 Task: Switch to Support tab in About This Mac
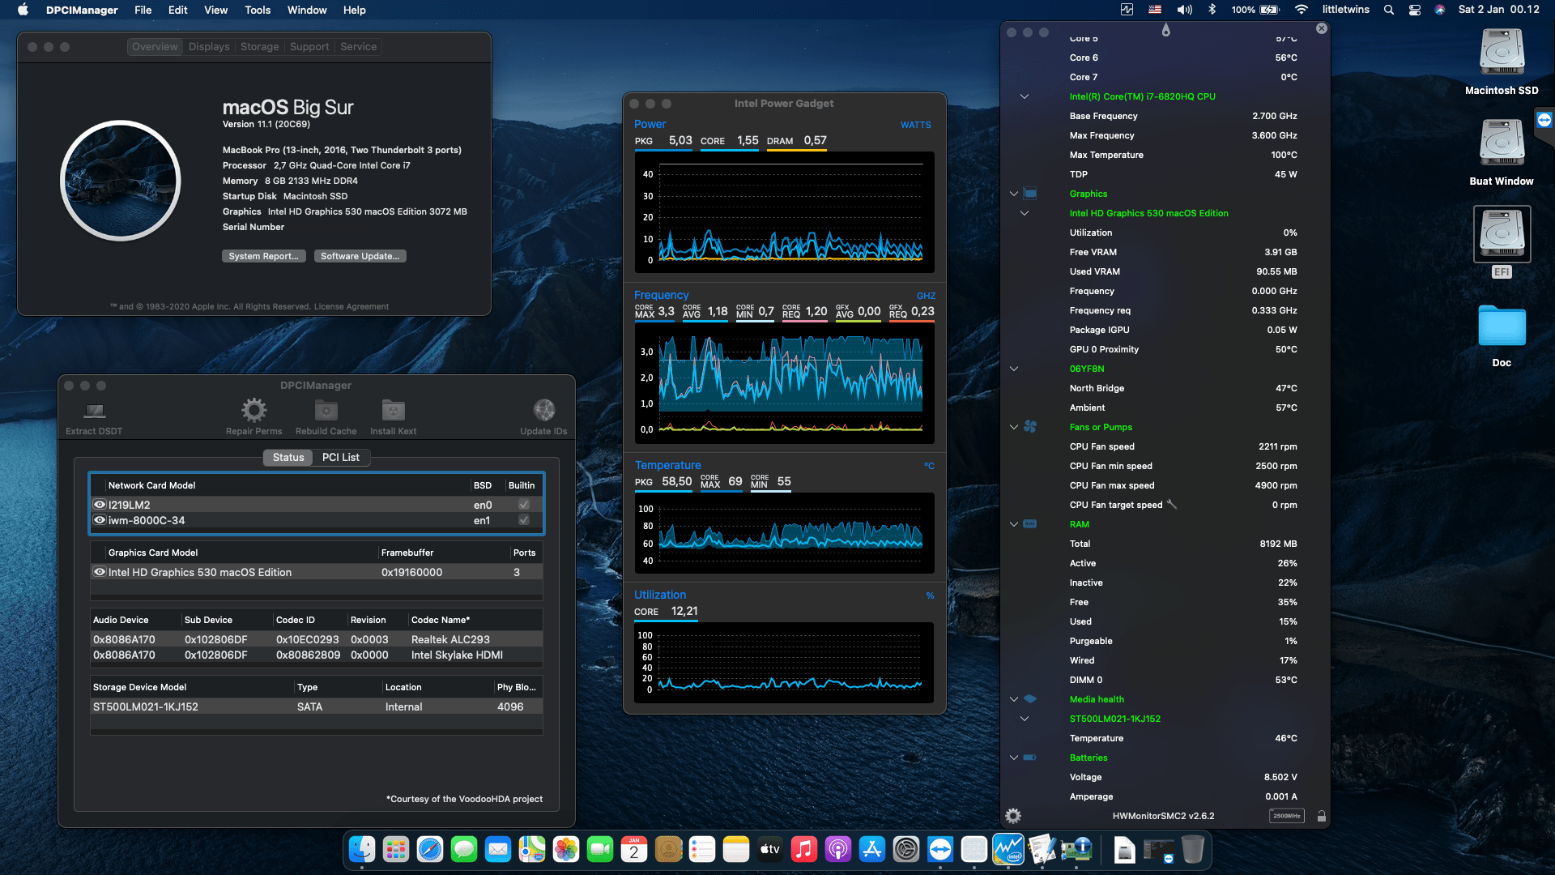309,46
